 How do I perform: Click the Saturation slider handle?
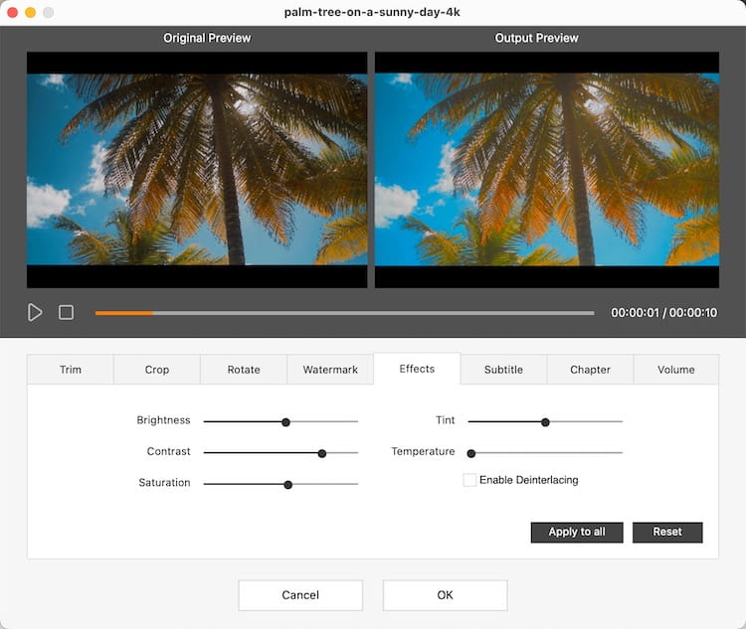pos(287,485)
